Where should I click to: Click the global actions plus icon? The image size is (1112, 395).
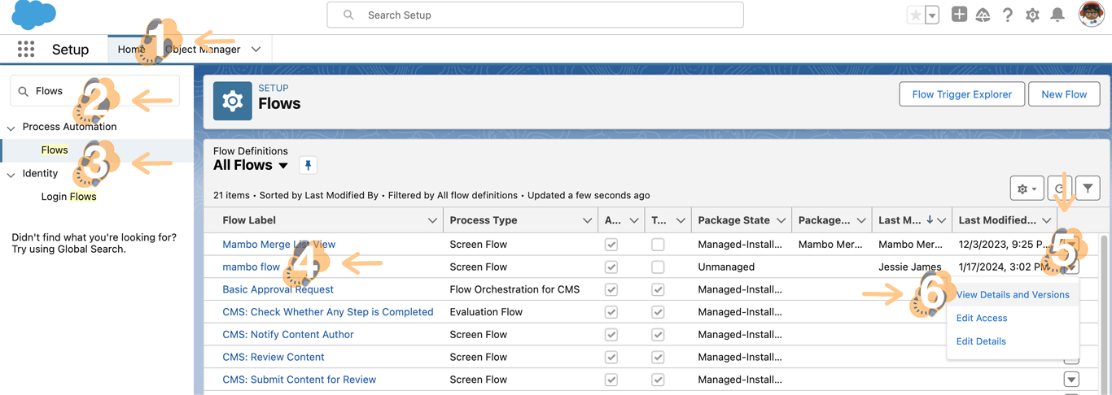959,15
